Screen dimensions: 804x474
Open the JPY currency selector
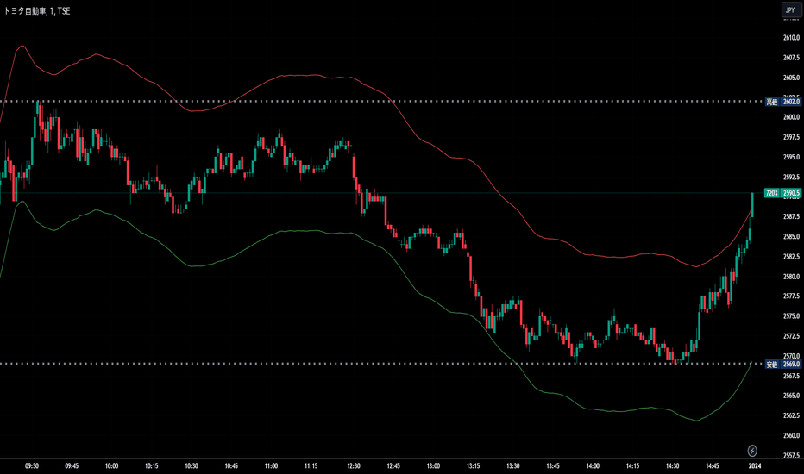pyautogui.click(x=788, y=10)
